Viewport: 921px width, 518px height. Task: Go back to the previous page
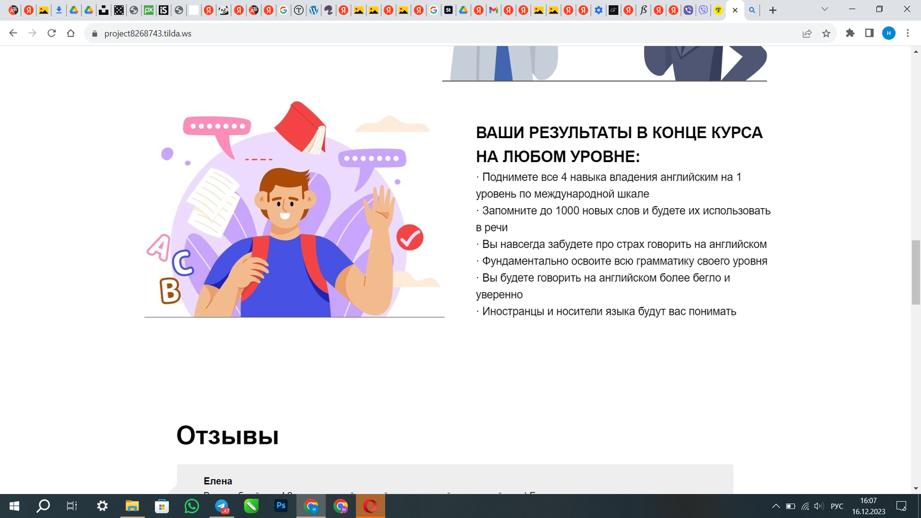13,33
